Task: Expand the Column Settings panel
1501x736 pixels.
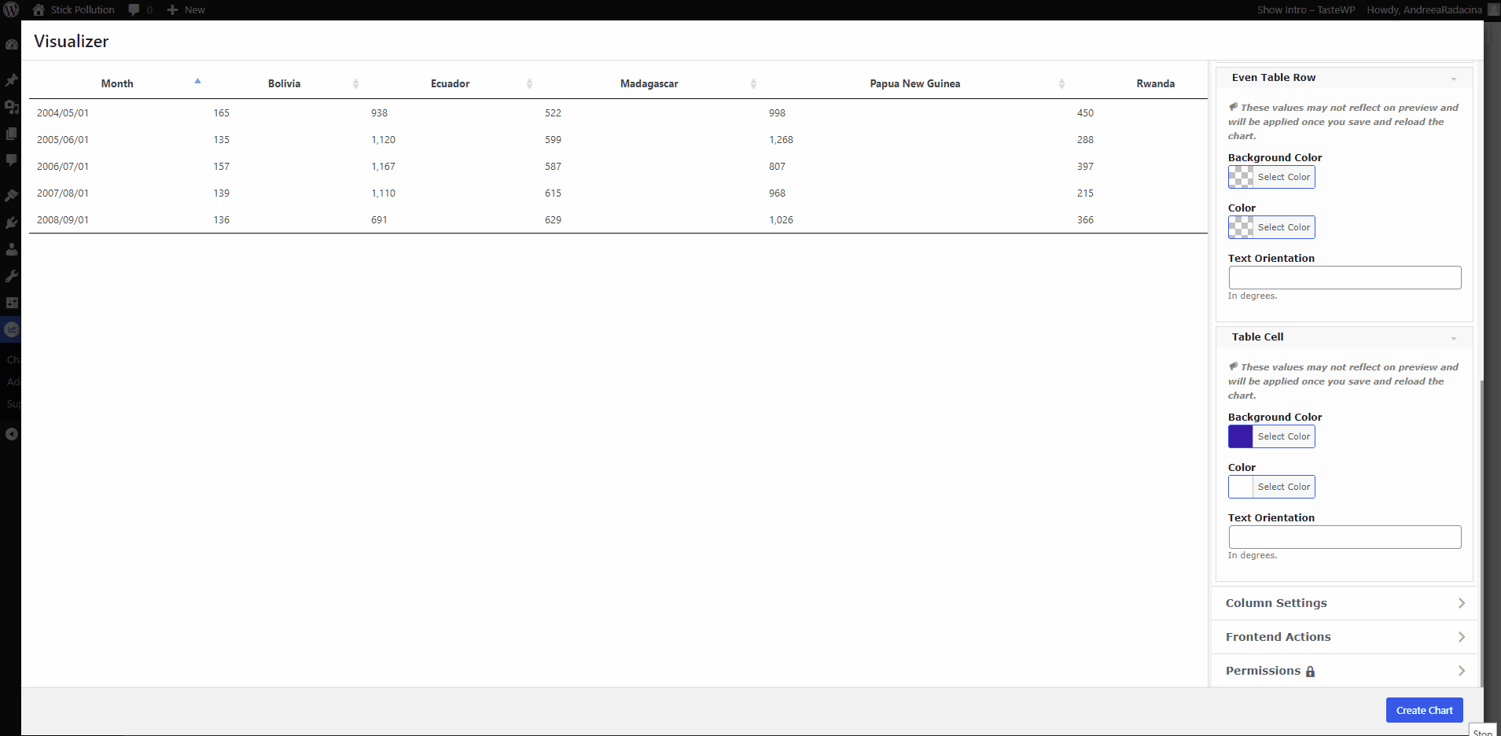Action: [1344, 603]
